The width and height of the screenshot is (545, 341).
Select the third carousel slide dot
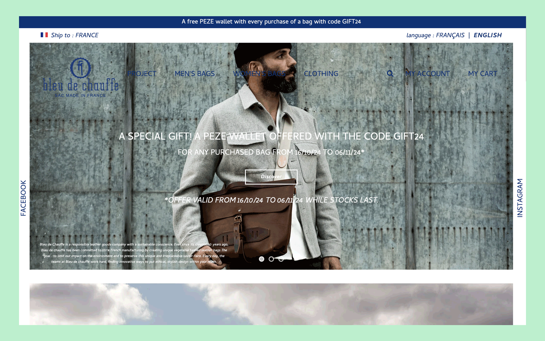point(281,259)
